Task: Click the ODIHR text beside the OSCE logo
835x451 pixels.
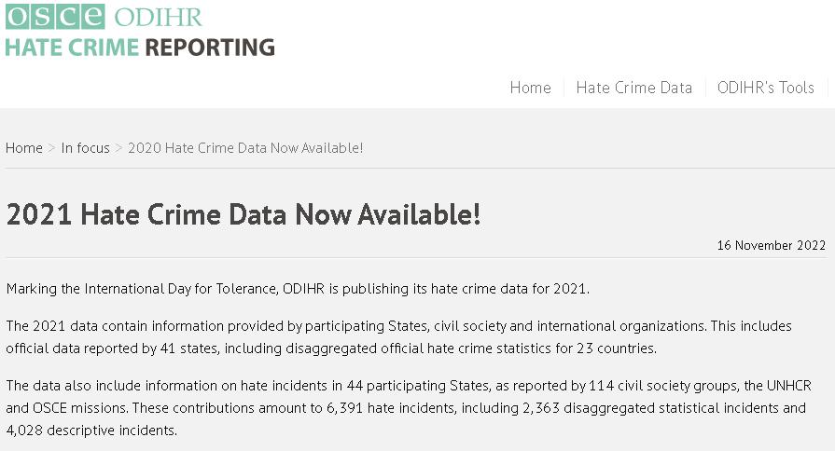Action: [158, 17]
